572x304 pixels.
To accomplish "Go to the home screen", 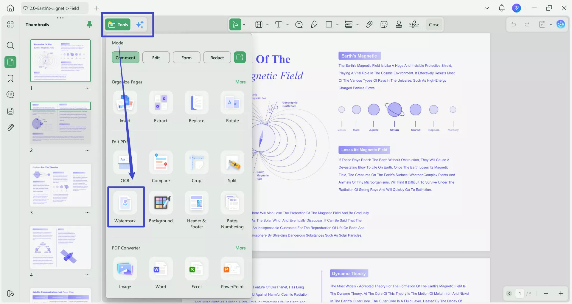I will click(x=10, y=8).
